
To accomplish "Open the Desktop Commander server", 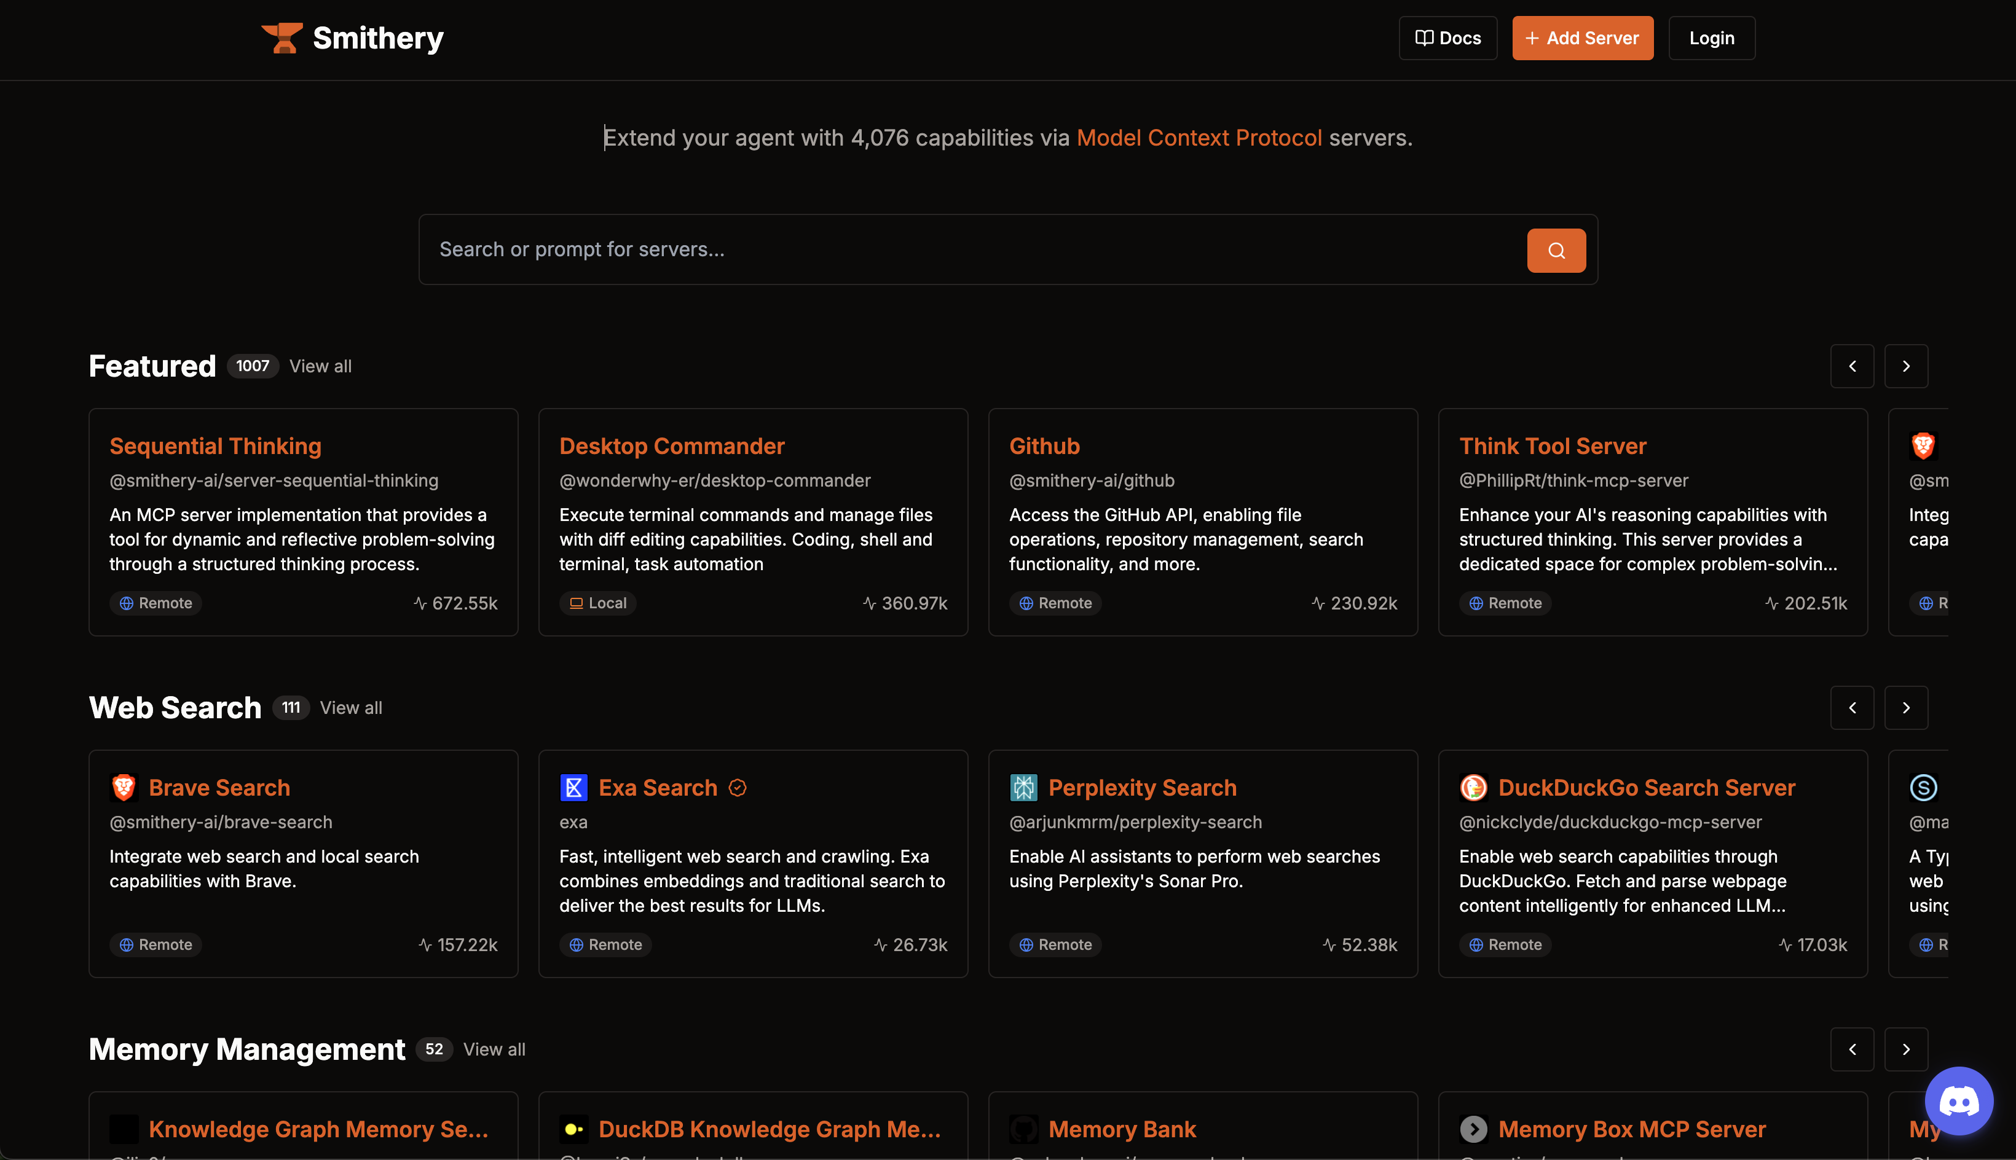I will pos(672,446).
